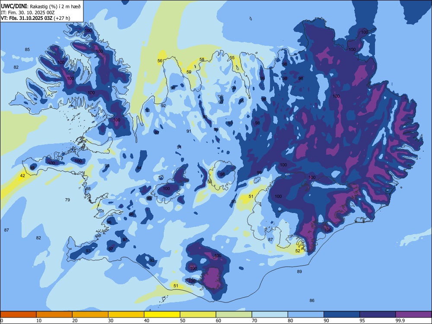Click the title 'UWC/DINI: Rakastig (%) í 2 m hæð'
The image size is (432, 324).
click(41, 6)
